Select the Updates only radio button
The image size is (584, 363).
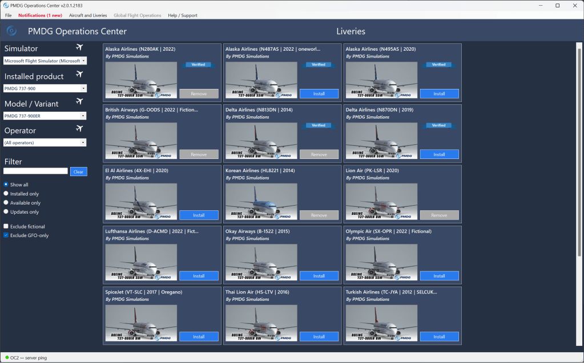[6, 212]
